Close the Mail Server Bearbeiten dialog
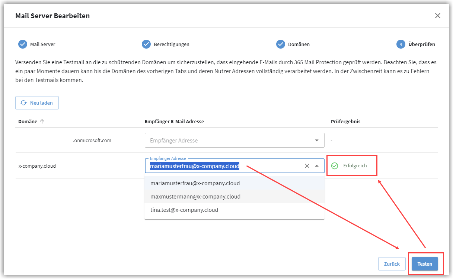This screenshot has width=453, height=279. [438, 16]
